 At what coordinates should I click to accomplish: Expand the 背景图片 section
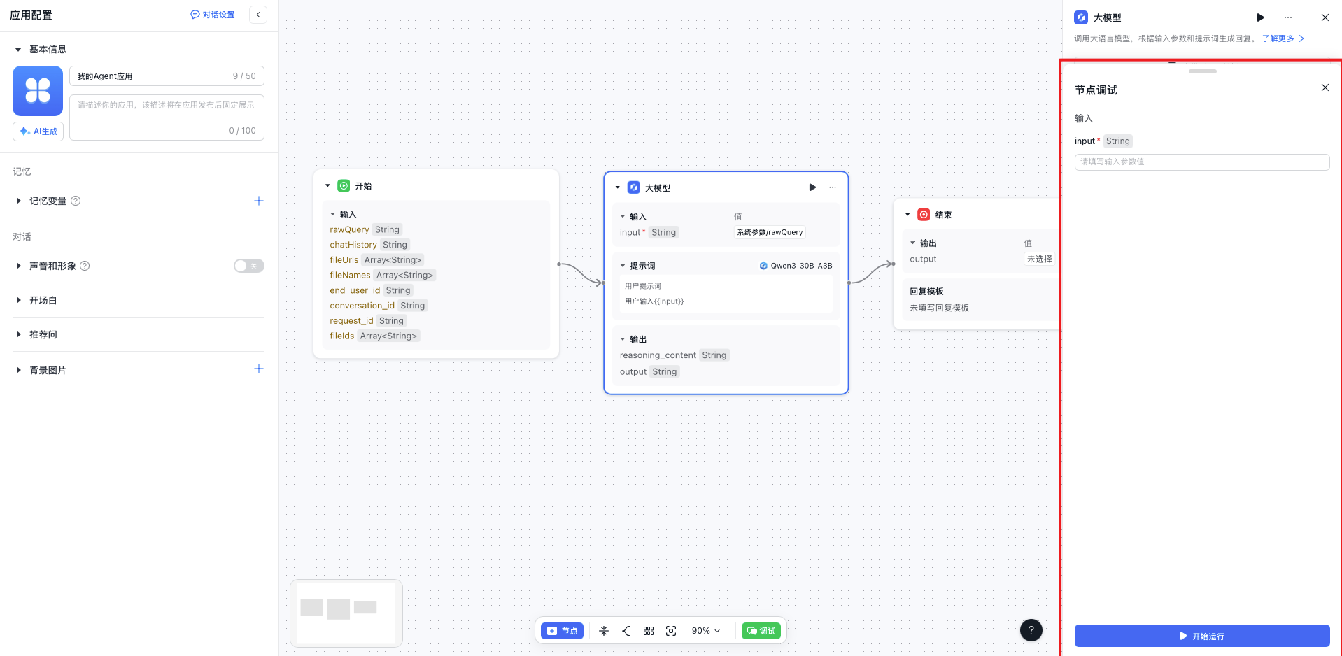18,370
